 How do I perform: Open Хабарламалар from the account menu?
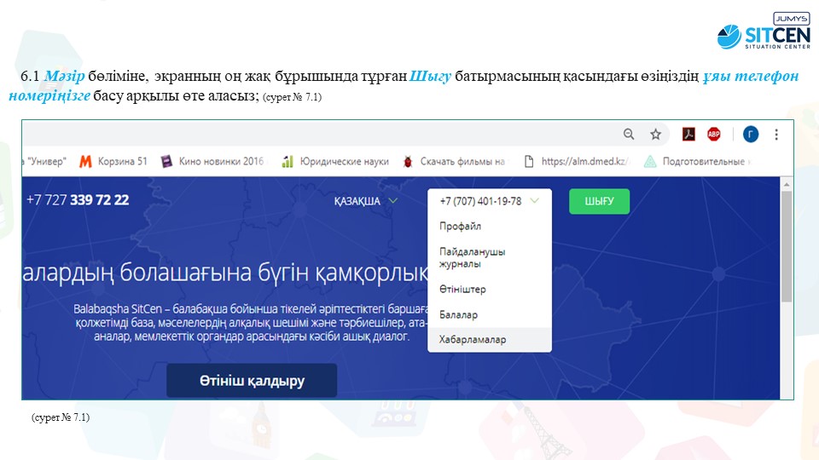coord(472,340)
